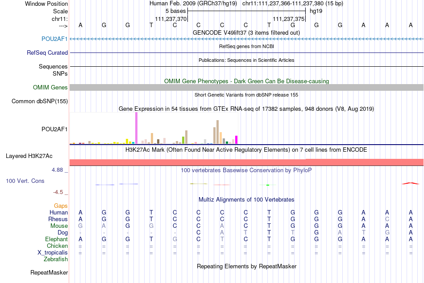
Task: Click 'Short Genetic Variants from dbSNP' title
Action: [x=246, y=95]
